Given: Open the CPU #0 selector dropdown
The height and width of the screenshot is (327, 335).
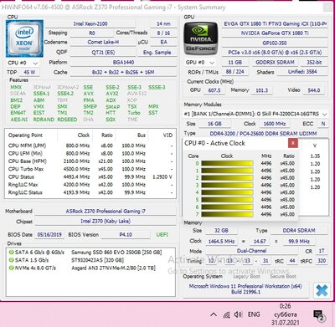Looking at the screenshot, I should click(x=23, y=63).
